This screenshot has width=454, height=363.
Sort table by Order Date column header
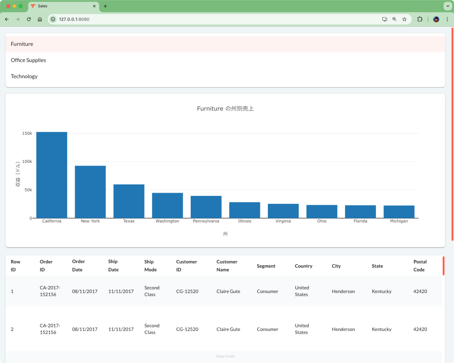(x=78, y=266)
